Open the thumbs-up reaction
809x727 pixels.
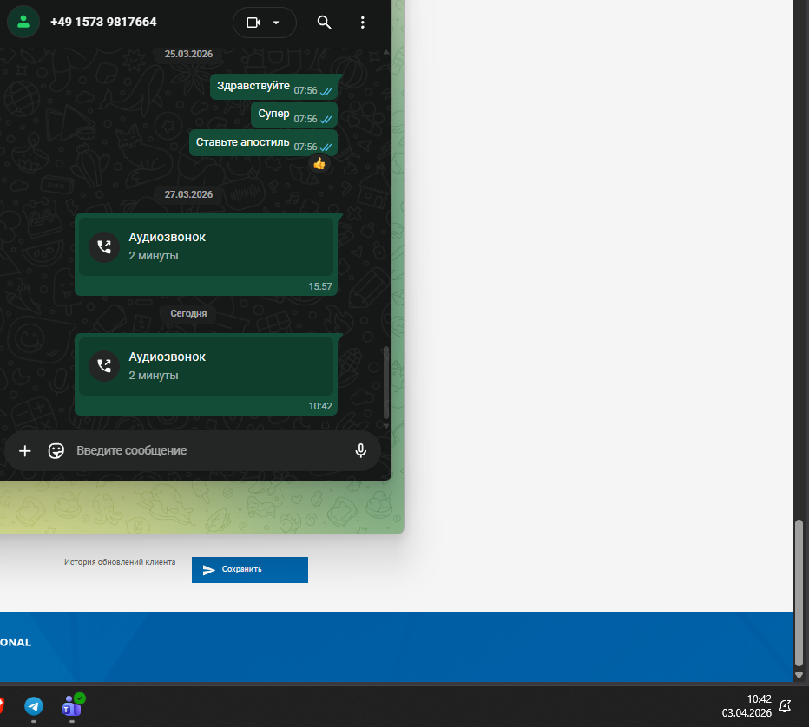319,164
